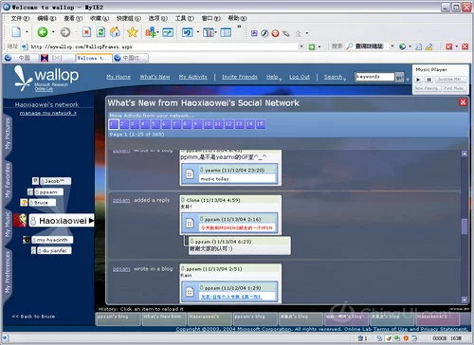Open favorites with the star icon
474x345 pixels.
[x=133, y=32]
